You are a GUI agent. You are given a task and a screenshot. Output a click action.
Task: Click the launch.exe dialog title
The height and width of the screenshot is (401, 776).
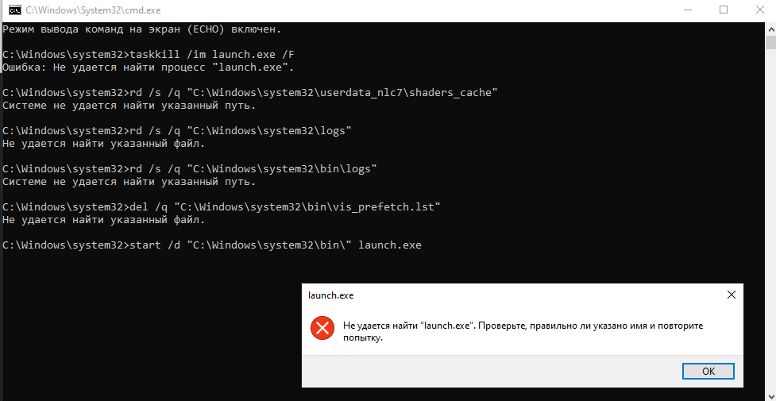[x=331, y=295]
